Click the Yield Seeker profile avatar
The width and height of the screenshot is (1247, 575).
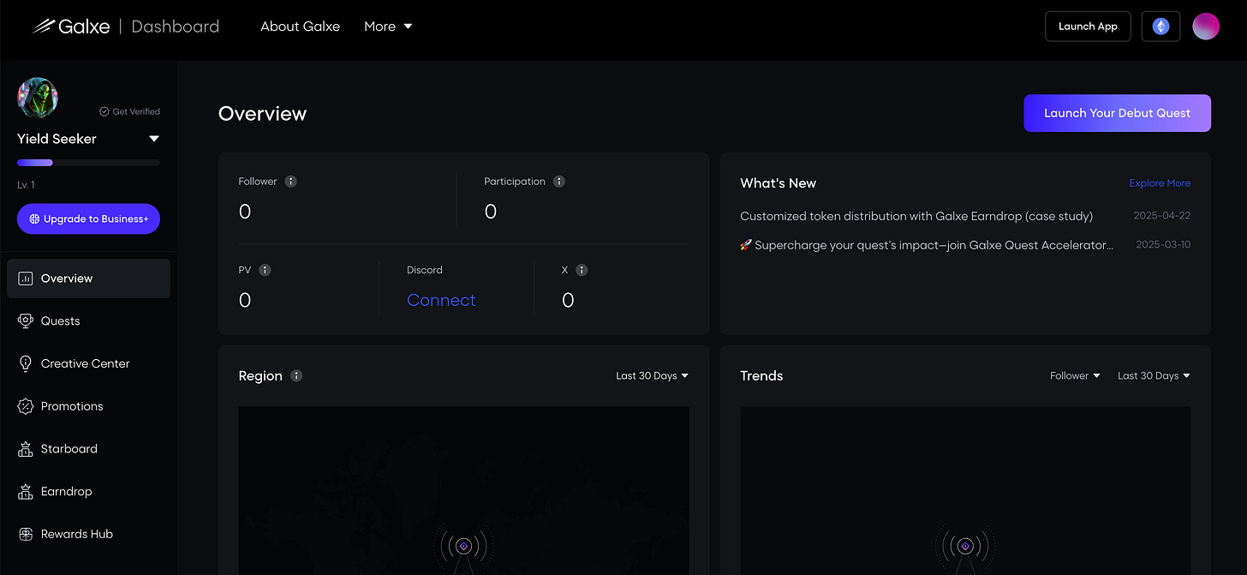[x=38, y=98]
